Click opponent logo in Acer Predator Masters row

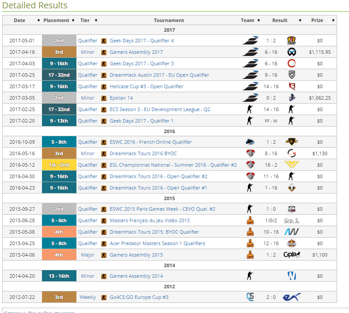(x=292, y=243)
